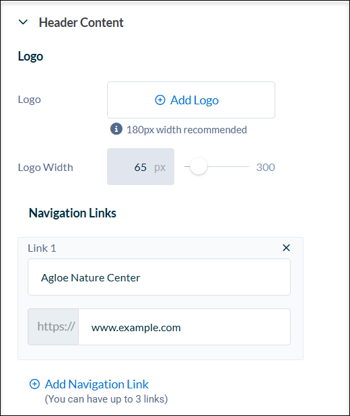Click the plus icon beside Add Logo

click(160, 100)
